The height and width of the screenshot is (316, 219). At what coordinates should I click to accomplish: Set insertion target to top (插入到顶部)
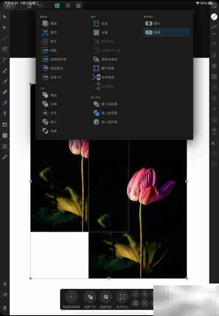coord(105,113)
